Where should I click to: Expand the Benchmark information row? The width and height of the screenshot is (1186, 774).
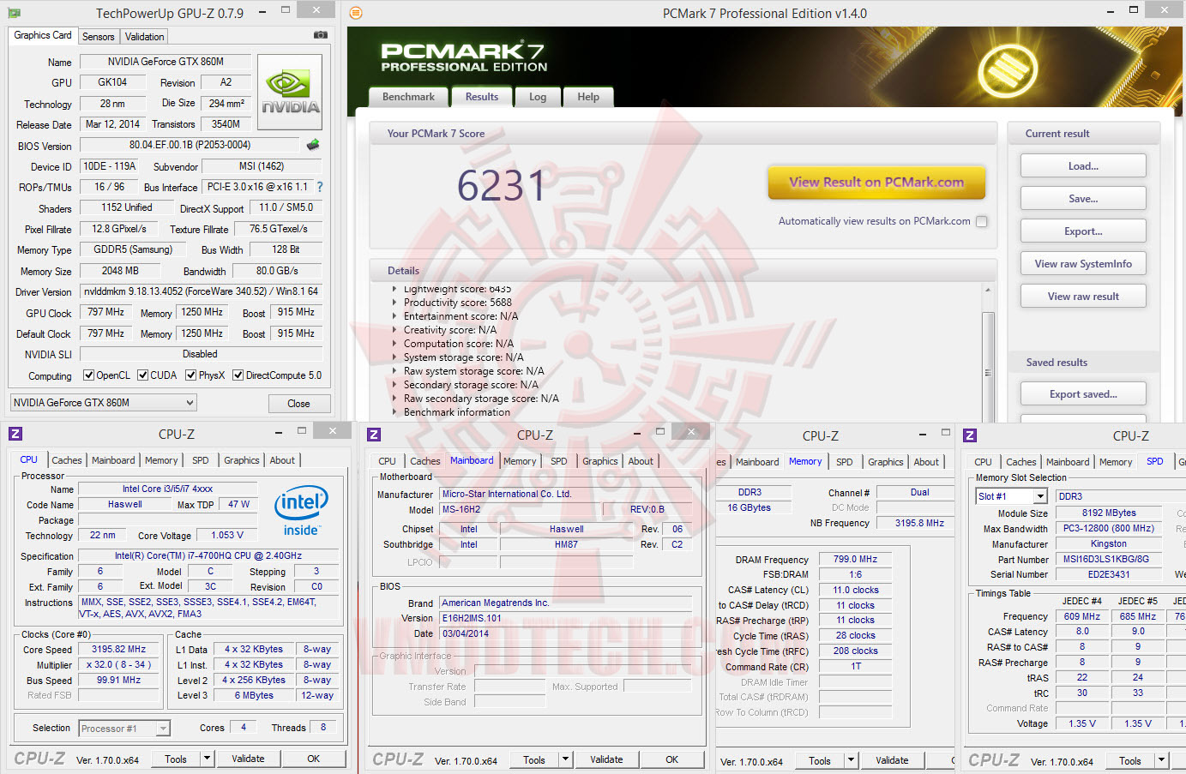click(x=394, y=412)
